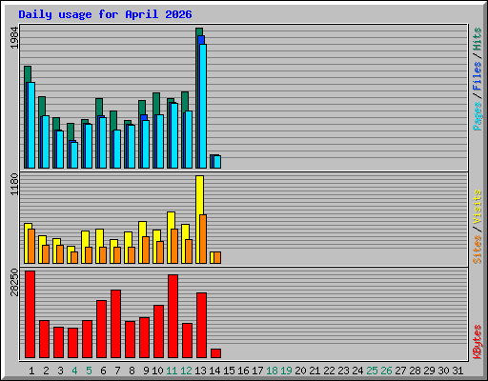Click the "Hits" legend label
488x381 pixels.
[x=477, y=39]
